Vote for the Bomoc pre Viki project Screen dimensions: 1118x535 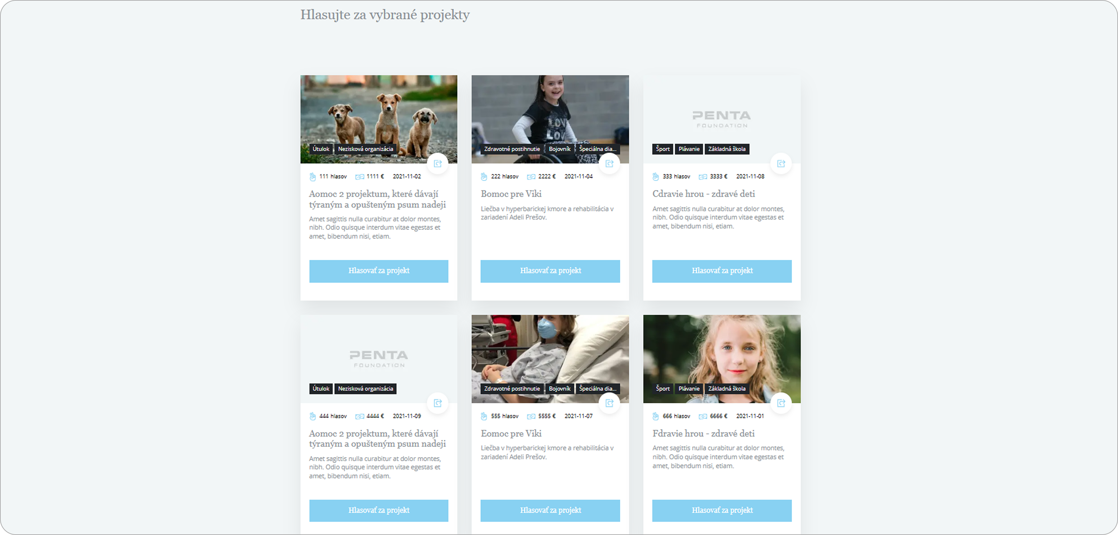coord(550,271)
